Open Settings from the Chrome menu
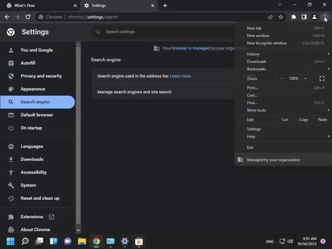The height and width of the screenshot is (249, 332). [x=283, y=129]
